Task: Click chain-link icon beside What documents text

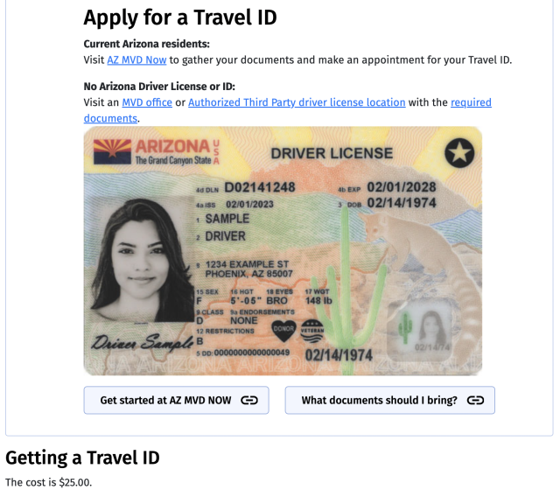Action: (x=476, y=401)
